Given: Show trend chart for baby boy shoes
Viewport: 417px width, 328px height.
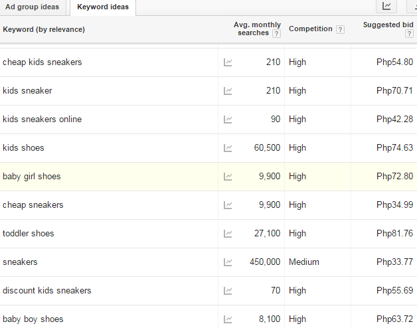Looking at the screenshot, I should 228,319.
